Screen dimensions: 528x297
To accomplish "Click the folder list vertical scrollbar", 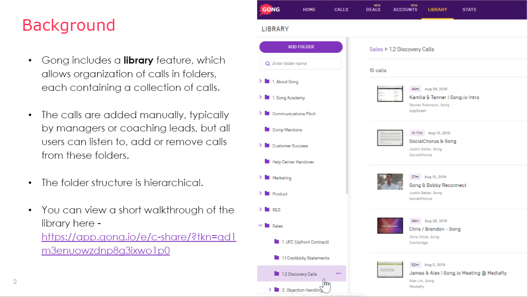I will point(348,115).
